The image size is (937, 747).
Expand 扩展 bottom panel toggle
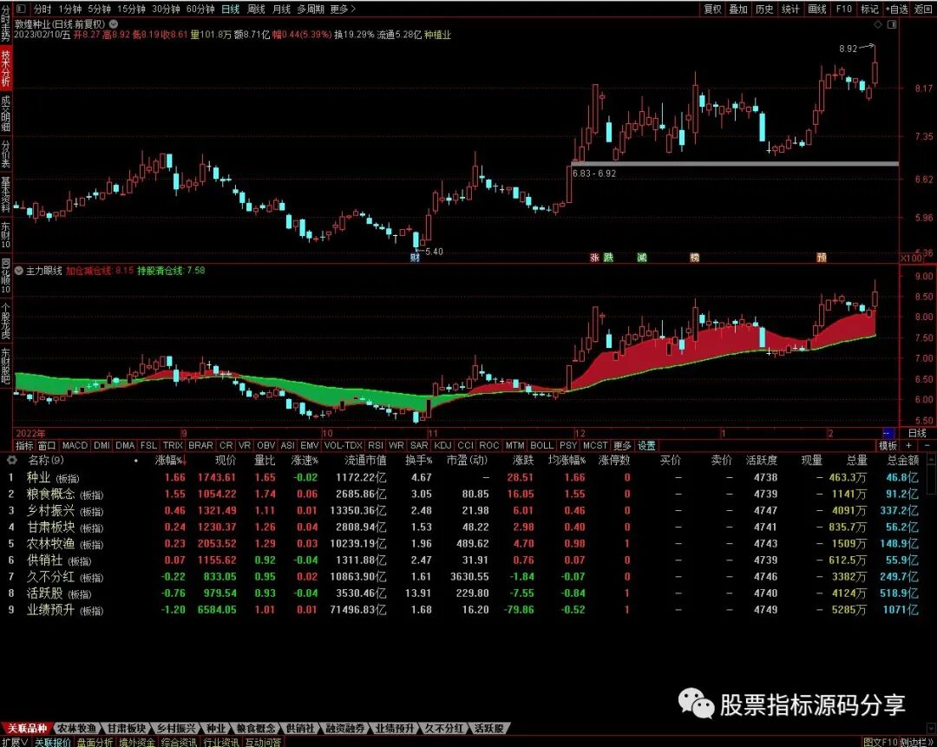click(x=15, y=742)
